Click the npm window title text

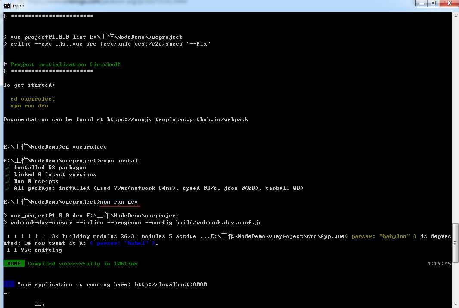[x=19, y=6]
